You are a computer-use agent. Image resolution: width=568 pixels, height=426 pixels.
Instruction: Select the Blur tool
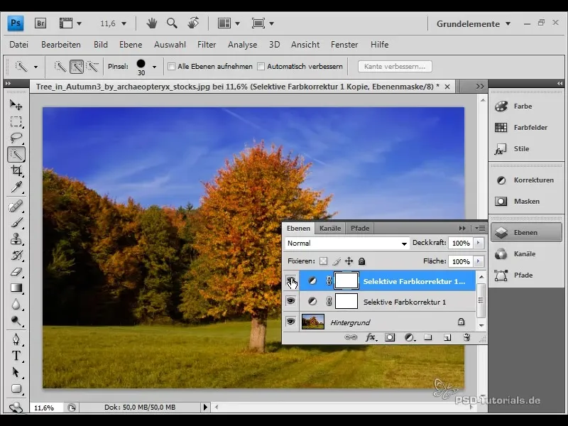click(x=16, y=305)
